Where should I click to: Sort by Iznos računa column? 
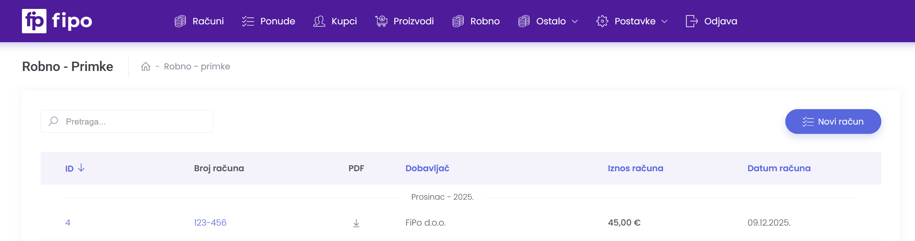[635, 168]
